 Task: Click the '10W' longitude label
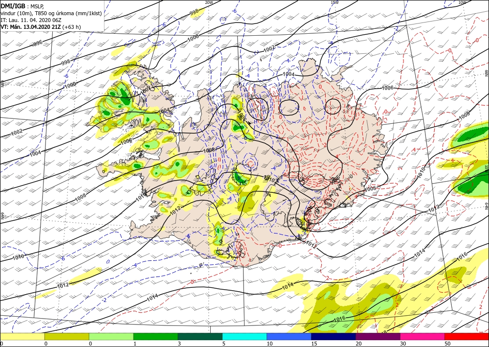click(462, 2)
